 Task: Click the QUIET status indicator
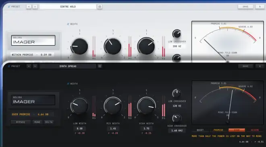point(200,130)
